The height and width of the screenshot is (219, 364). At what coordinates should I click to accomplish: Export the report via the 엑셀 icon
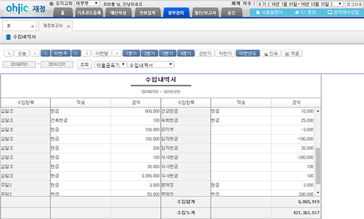tap(292, 54)
